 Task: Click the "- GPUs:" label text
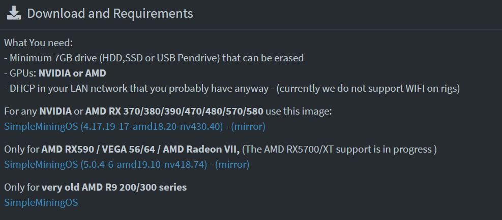point(20,73)
